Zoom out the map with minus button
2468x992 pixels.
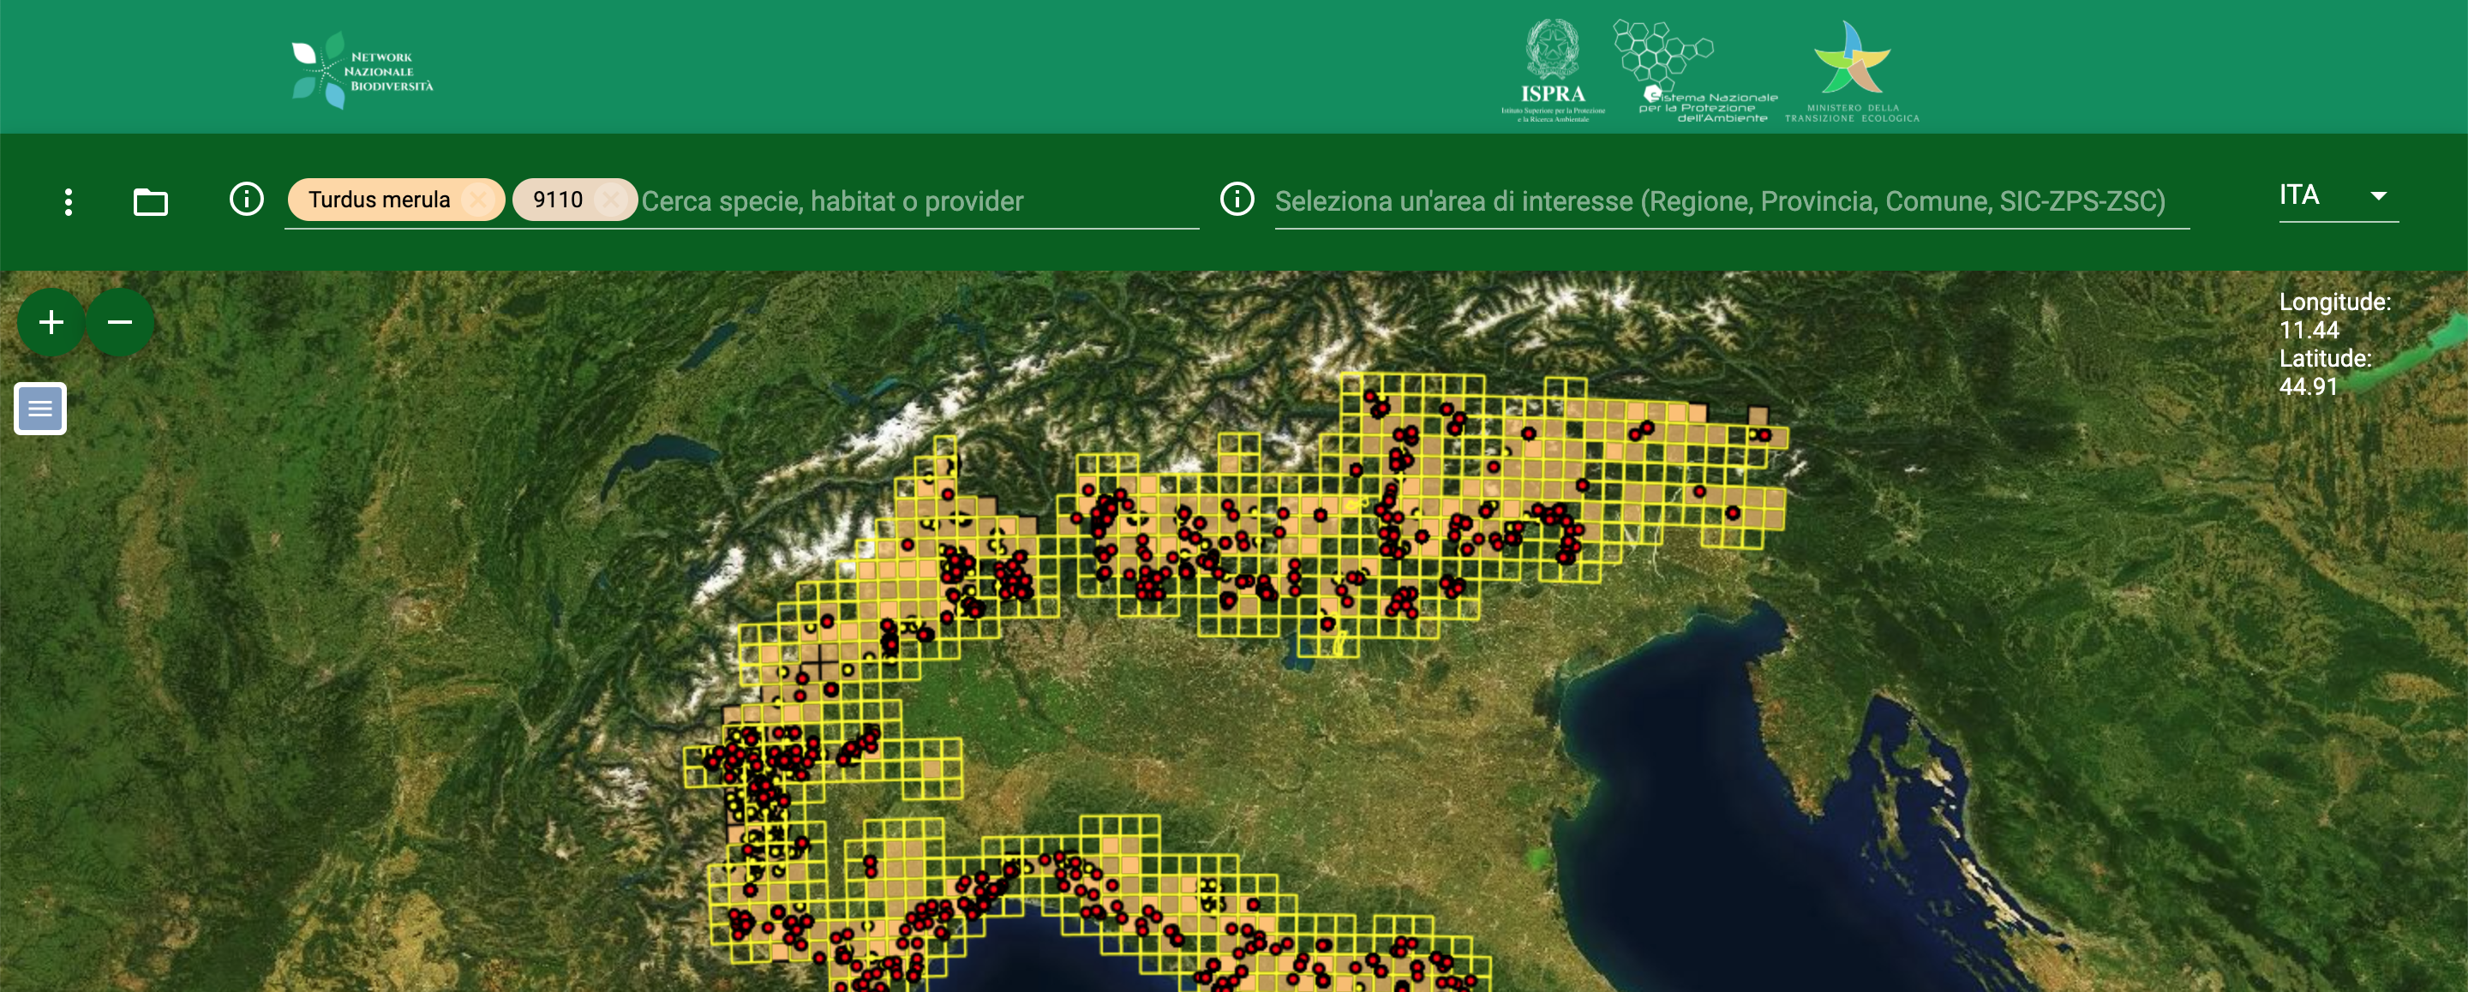coord(120,323)
